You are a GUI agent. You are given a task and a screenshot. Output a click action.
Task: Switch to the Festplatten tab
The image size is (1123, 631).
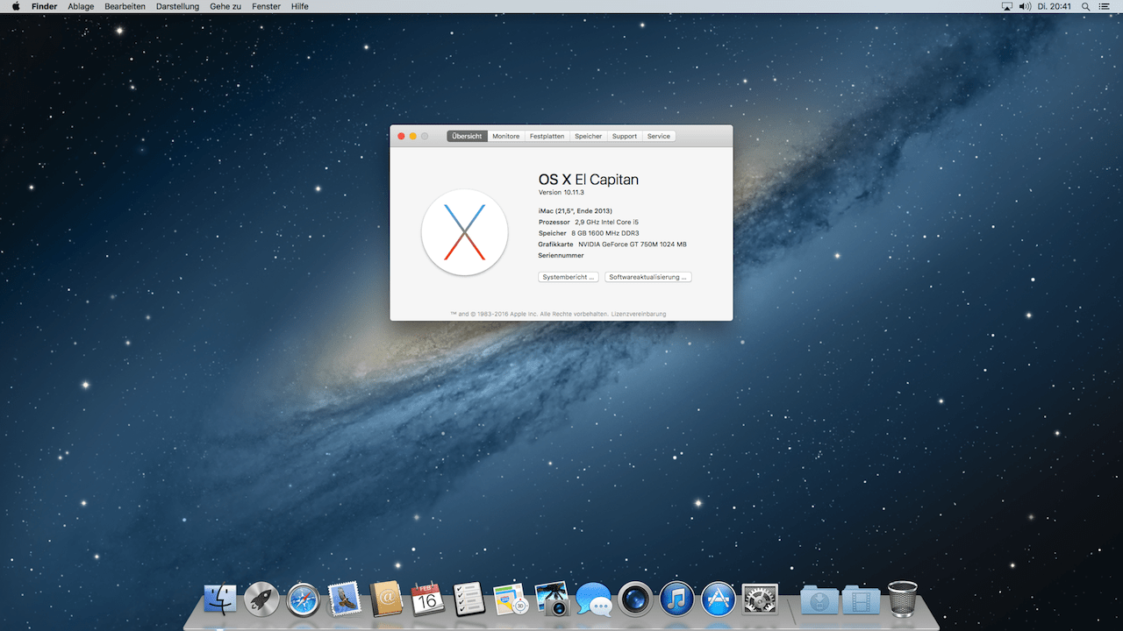click(x=547, y=136)
